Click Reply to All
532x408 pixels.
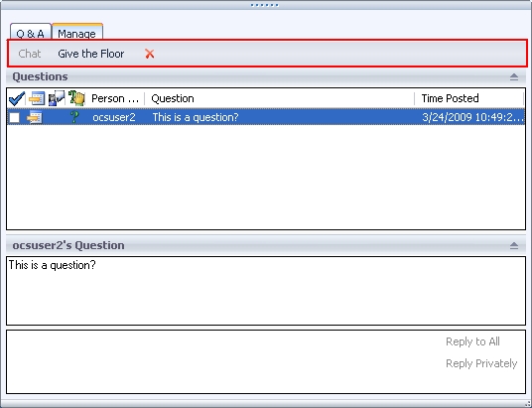pos(472,341)
